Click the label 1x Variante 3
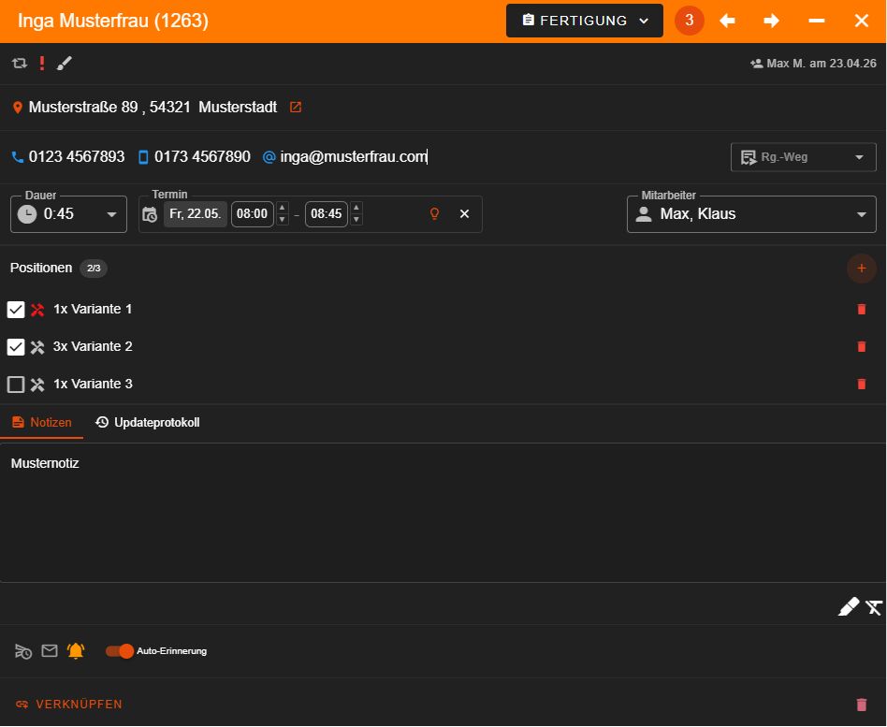This screenshot has width=887, height=727. coord(93,385)
